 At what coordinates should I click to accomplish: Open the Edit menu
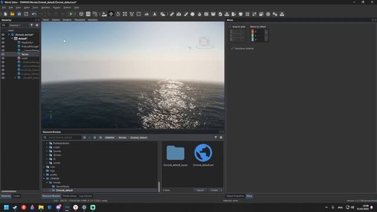pos(11,8)
